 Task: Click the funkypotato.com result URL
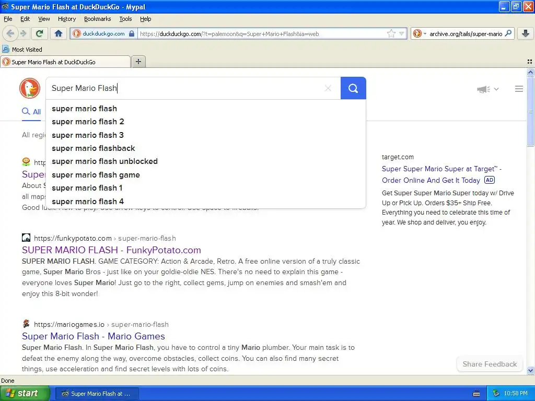pos(104,238)
